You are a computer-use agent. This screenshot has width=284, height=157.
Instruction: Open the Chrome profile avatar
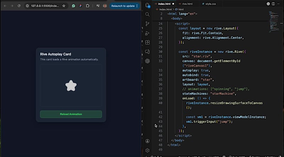[105, 6]
